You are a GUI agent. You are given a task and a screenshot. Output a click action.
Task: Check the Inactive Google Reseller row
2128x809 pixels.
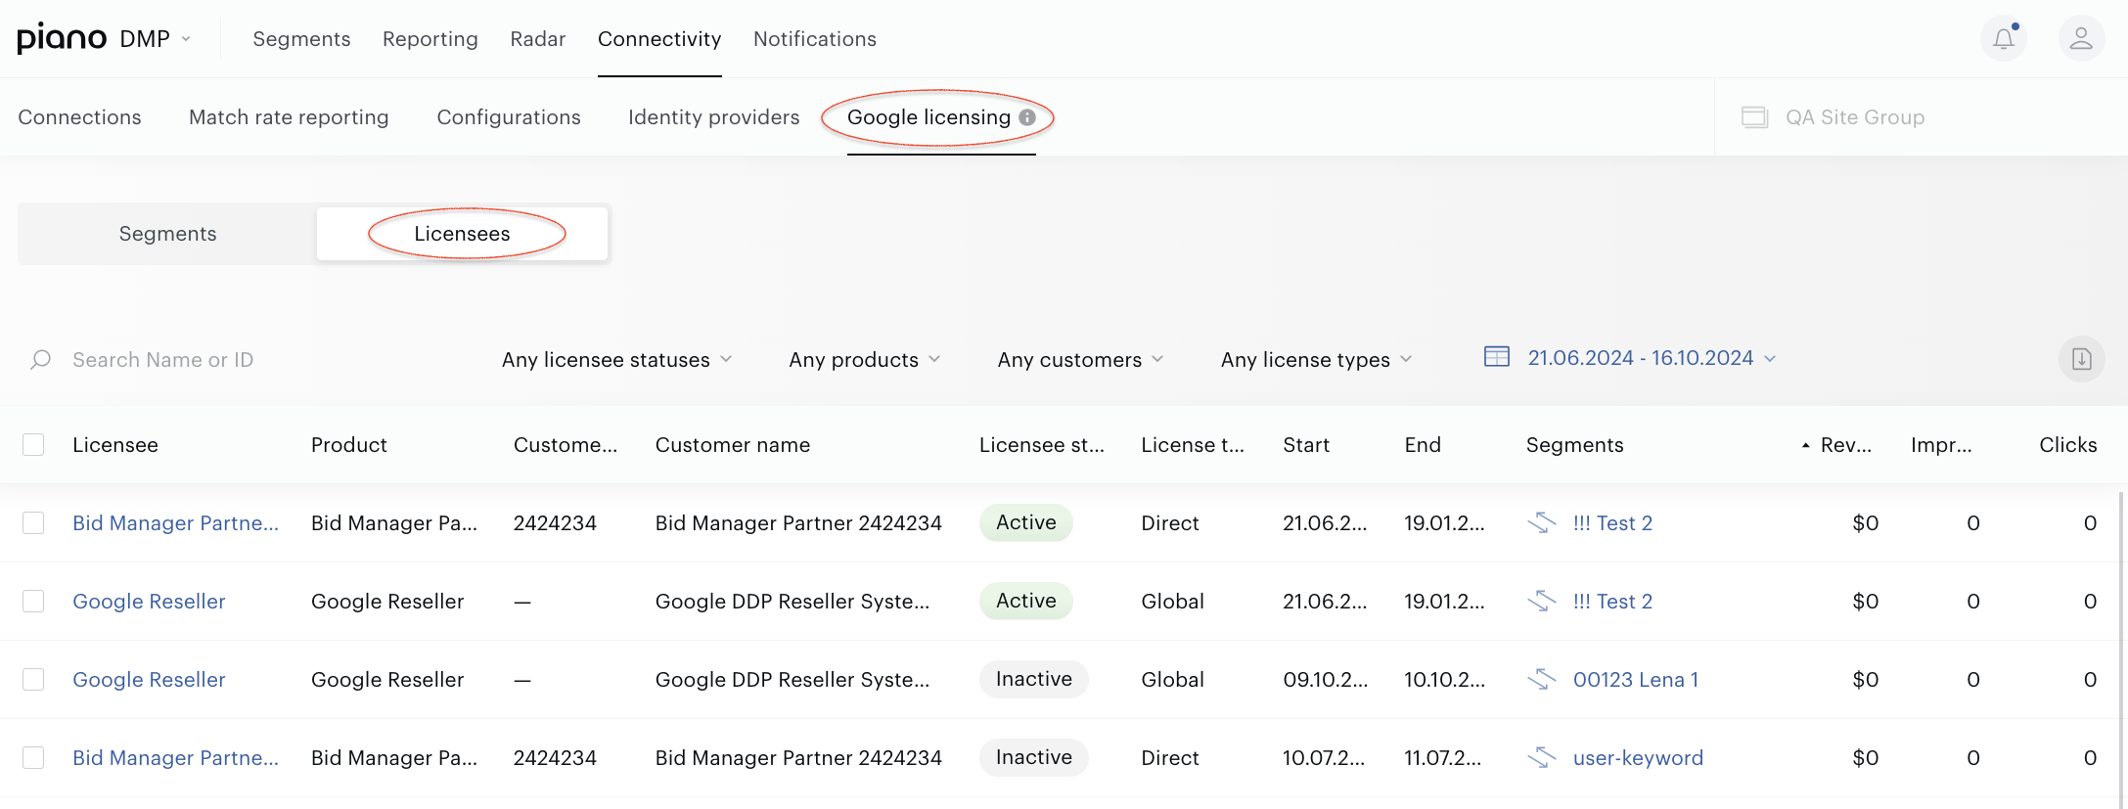click(33, 680)
